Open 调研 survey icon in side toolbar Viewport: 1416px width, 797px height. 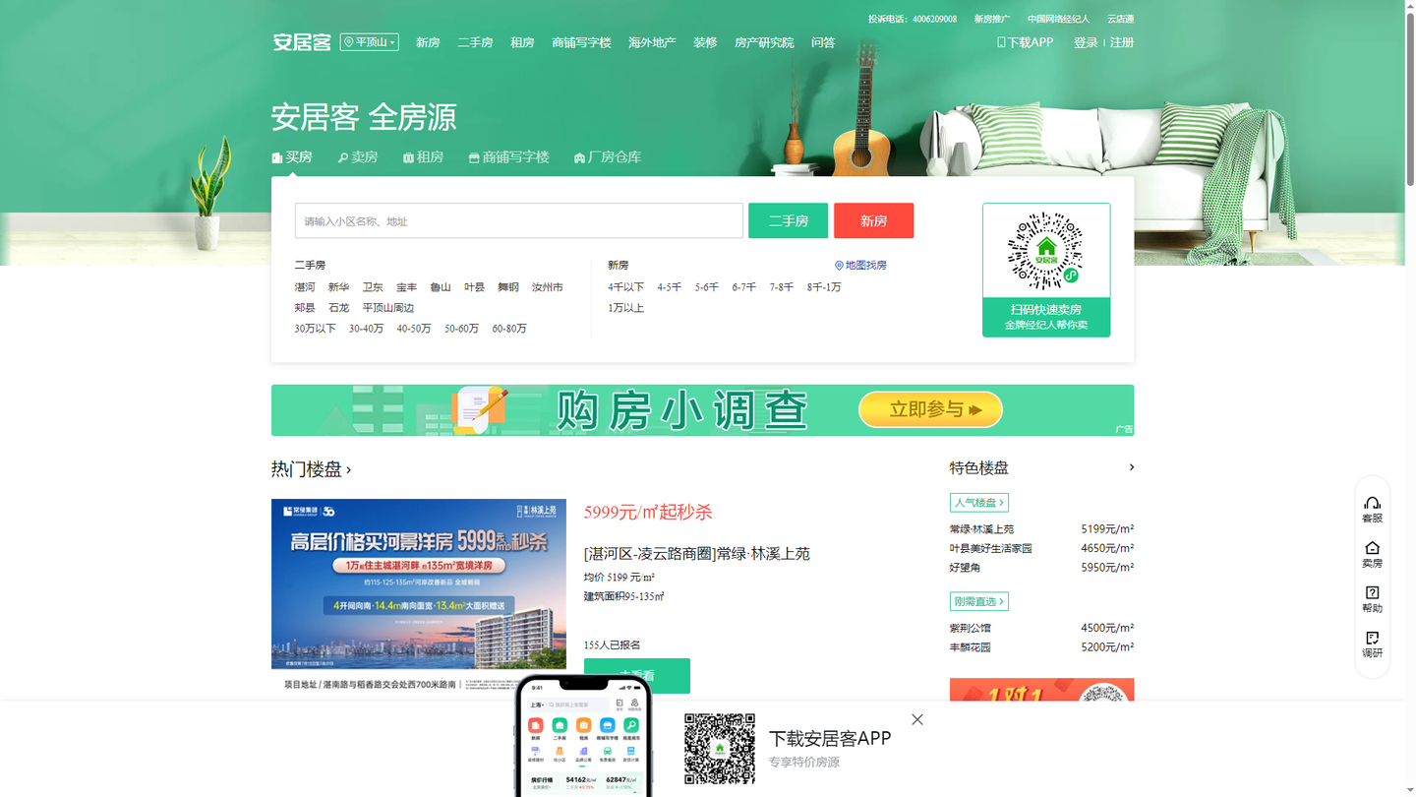tap(1372, 644)
